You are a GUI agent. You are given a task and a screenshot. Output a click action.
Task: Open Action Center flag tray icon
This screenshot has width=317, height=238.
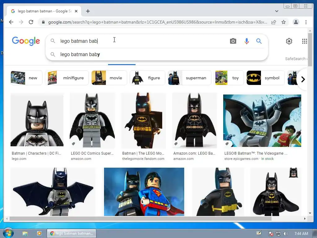click(x=271, y=234)
